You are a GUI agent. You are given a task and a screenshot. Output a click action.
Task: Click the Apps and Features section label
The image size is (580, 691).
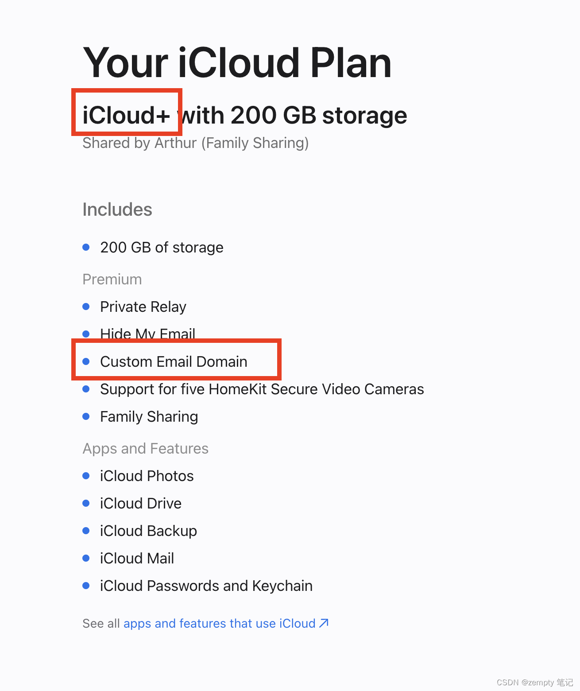pos(145,448)
